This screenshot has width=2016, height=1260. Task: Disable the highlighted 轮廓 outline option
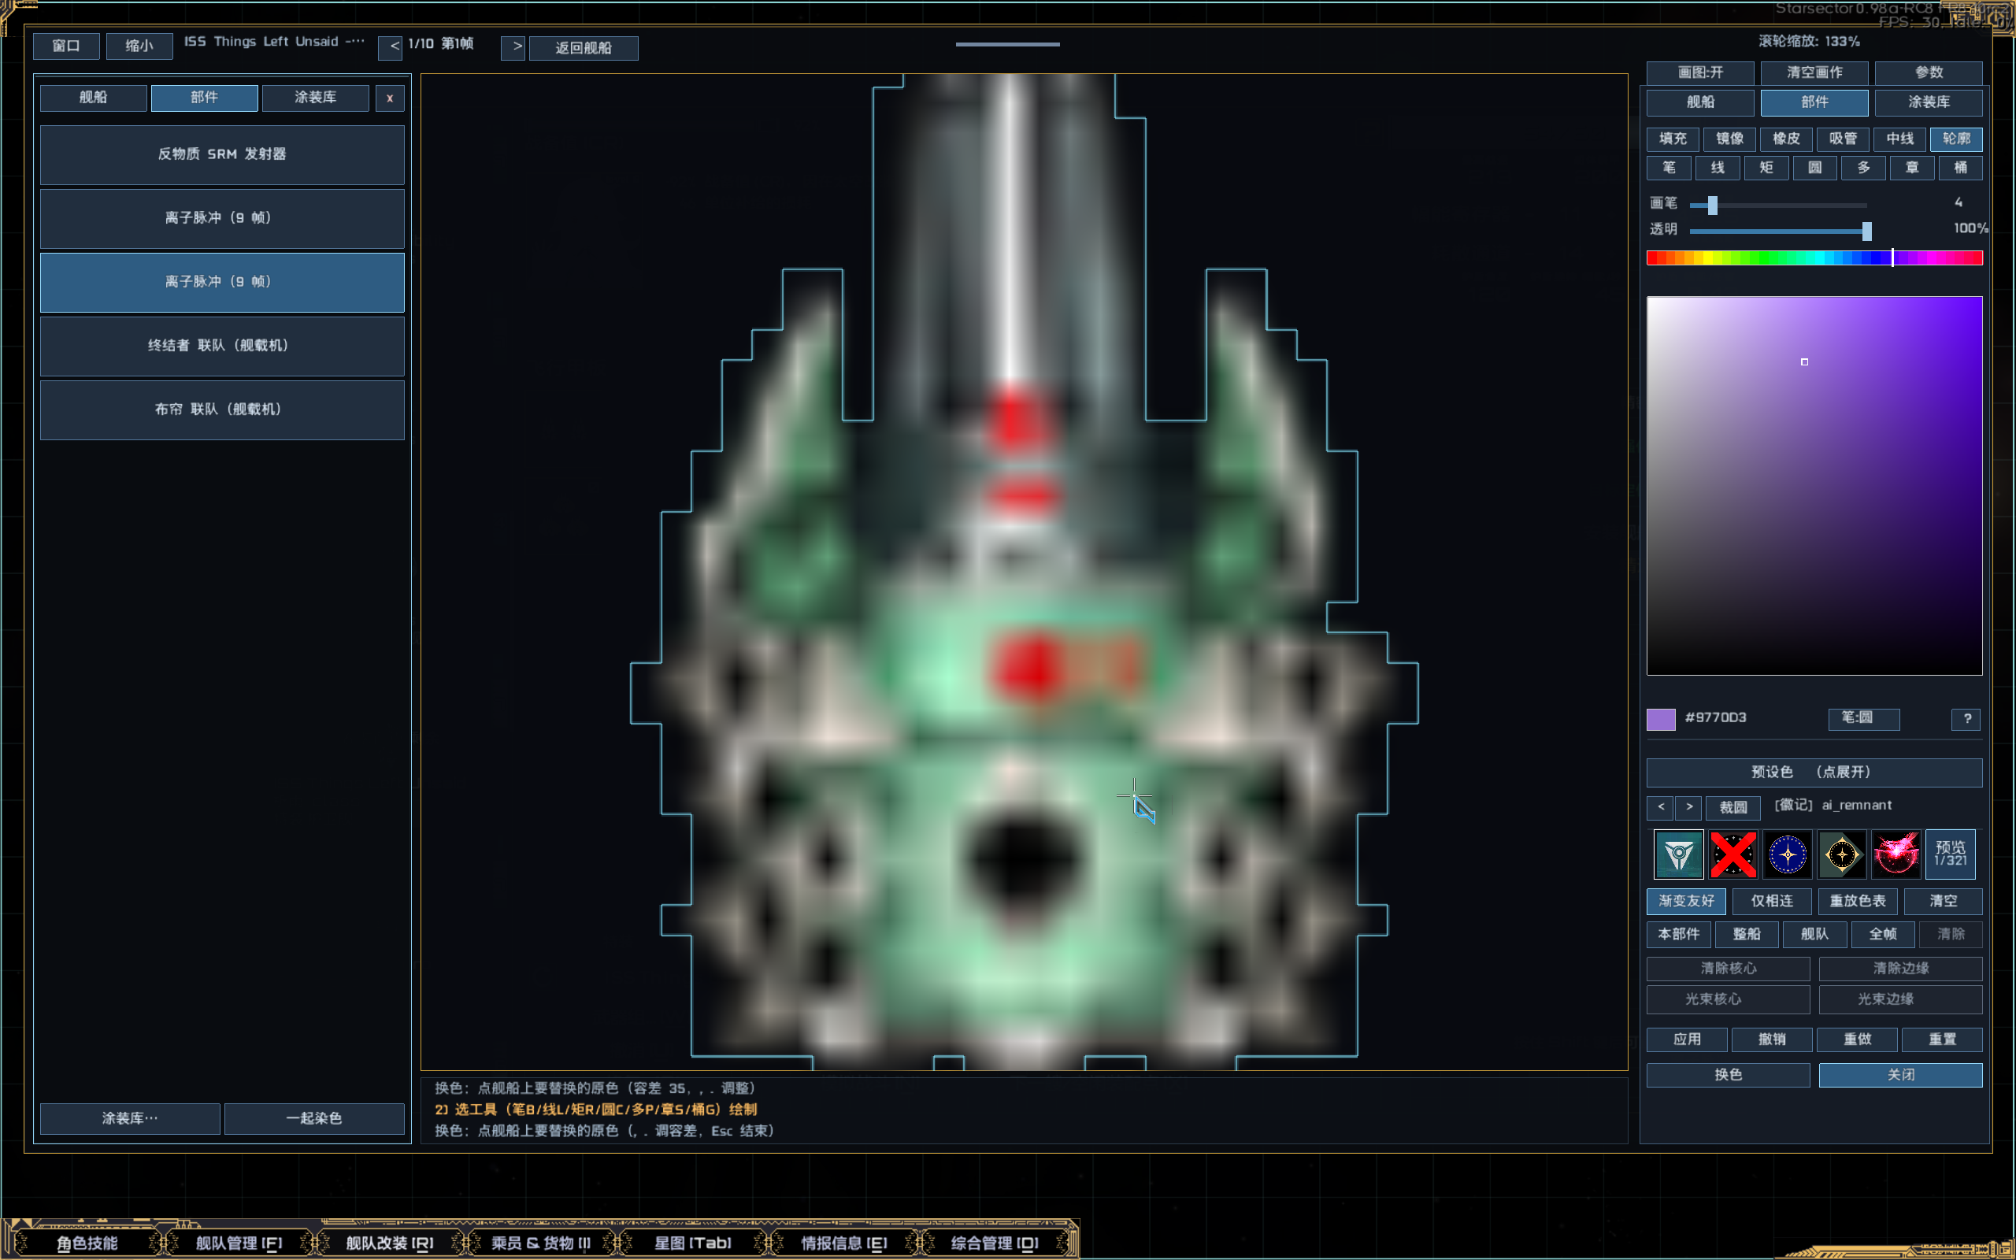point(1956,139)
